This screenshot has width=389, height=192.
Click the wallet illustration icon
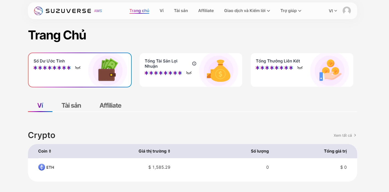click(107, 70)
